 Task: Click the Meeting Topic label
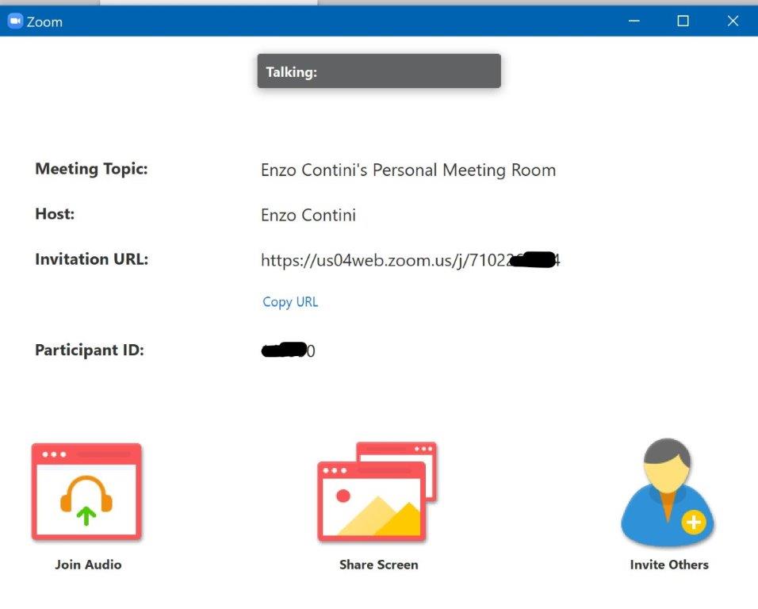tap(91, 169)
